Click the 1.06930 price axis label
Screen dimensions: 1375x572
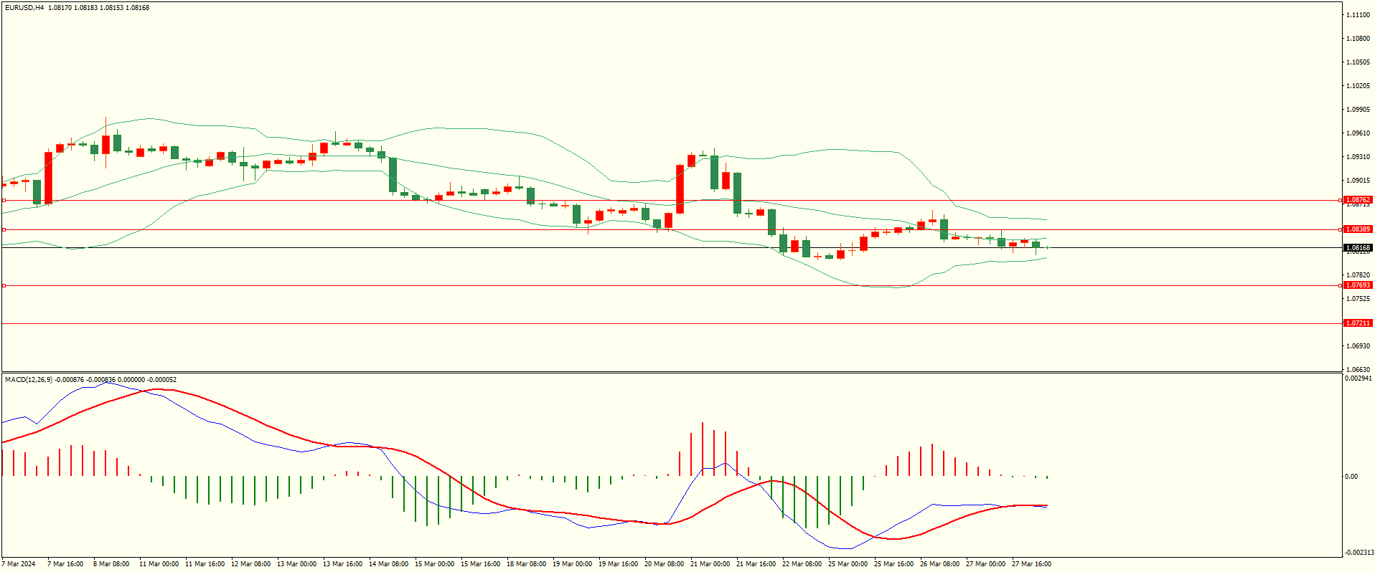(1358, 346)
